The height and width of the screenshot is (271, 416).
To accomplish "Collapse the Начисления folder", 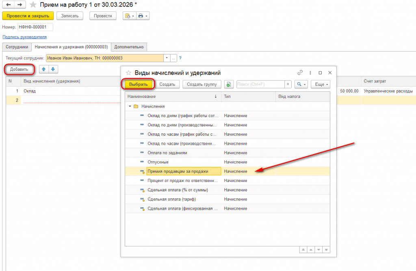I will pos(130,106).
